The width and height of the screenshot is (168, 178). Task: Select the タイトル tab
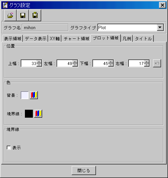click(143, 38)
